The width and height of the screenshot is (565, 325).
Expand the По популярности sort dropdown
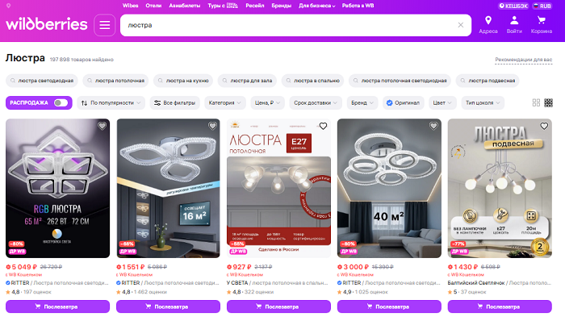(x=111, y=102)
